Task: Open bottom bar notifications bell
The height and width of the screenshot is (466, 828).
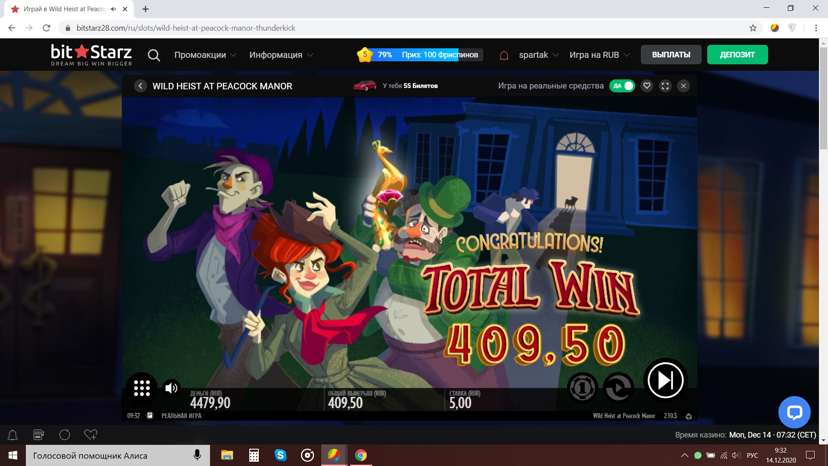Action: (x=13, y=435)
